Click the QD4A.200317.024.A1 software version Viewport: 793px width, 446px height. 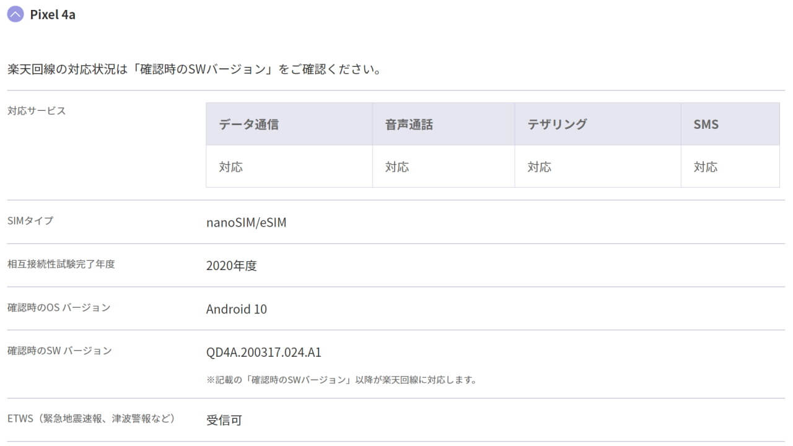click(263, 352)
